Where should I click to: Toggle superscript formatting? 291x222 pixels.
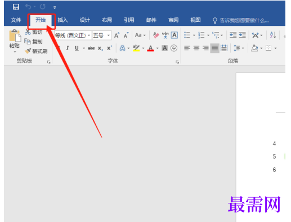tap(109, 48)
